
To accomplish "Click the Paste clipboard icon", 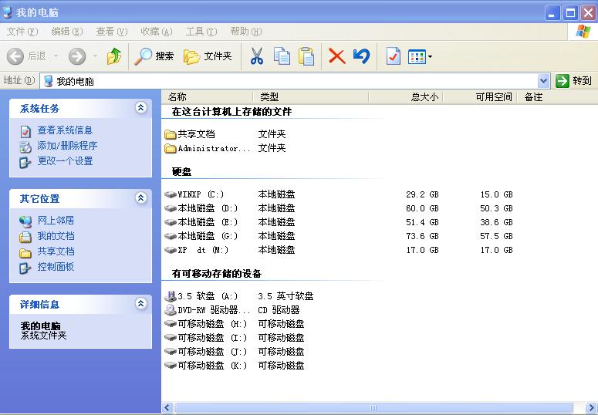I will [306, 56].
